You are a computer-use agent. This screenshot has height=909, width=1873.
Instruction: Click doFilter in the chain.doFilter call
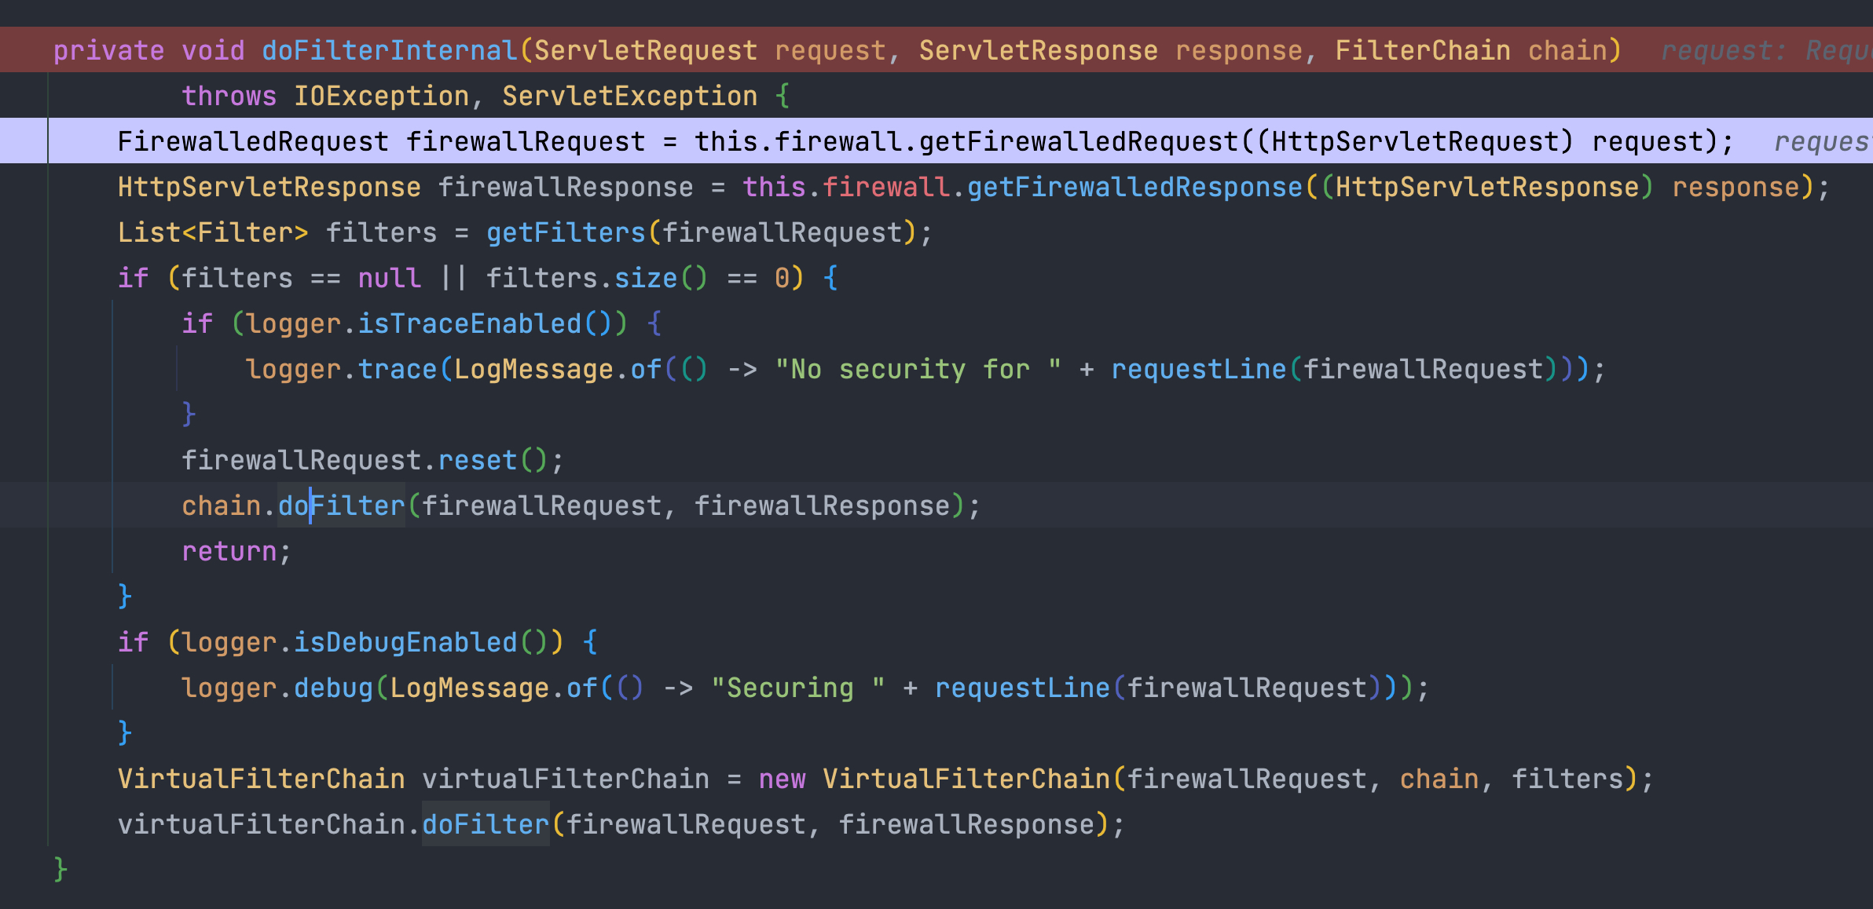pos(341,506)
